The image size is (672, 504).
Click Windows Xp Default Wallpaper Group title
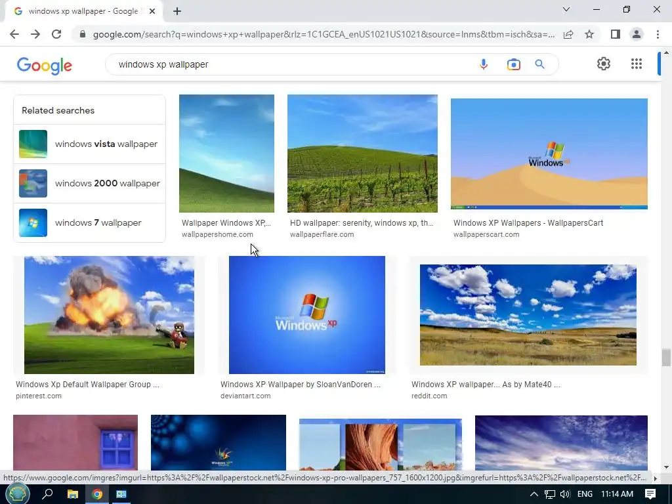click(87, 385)
